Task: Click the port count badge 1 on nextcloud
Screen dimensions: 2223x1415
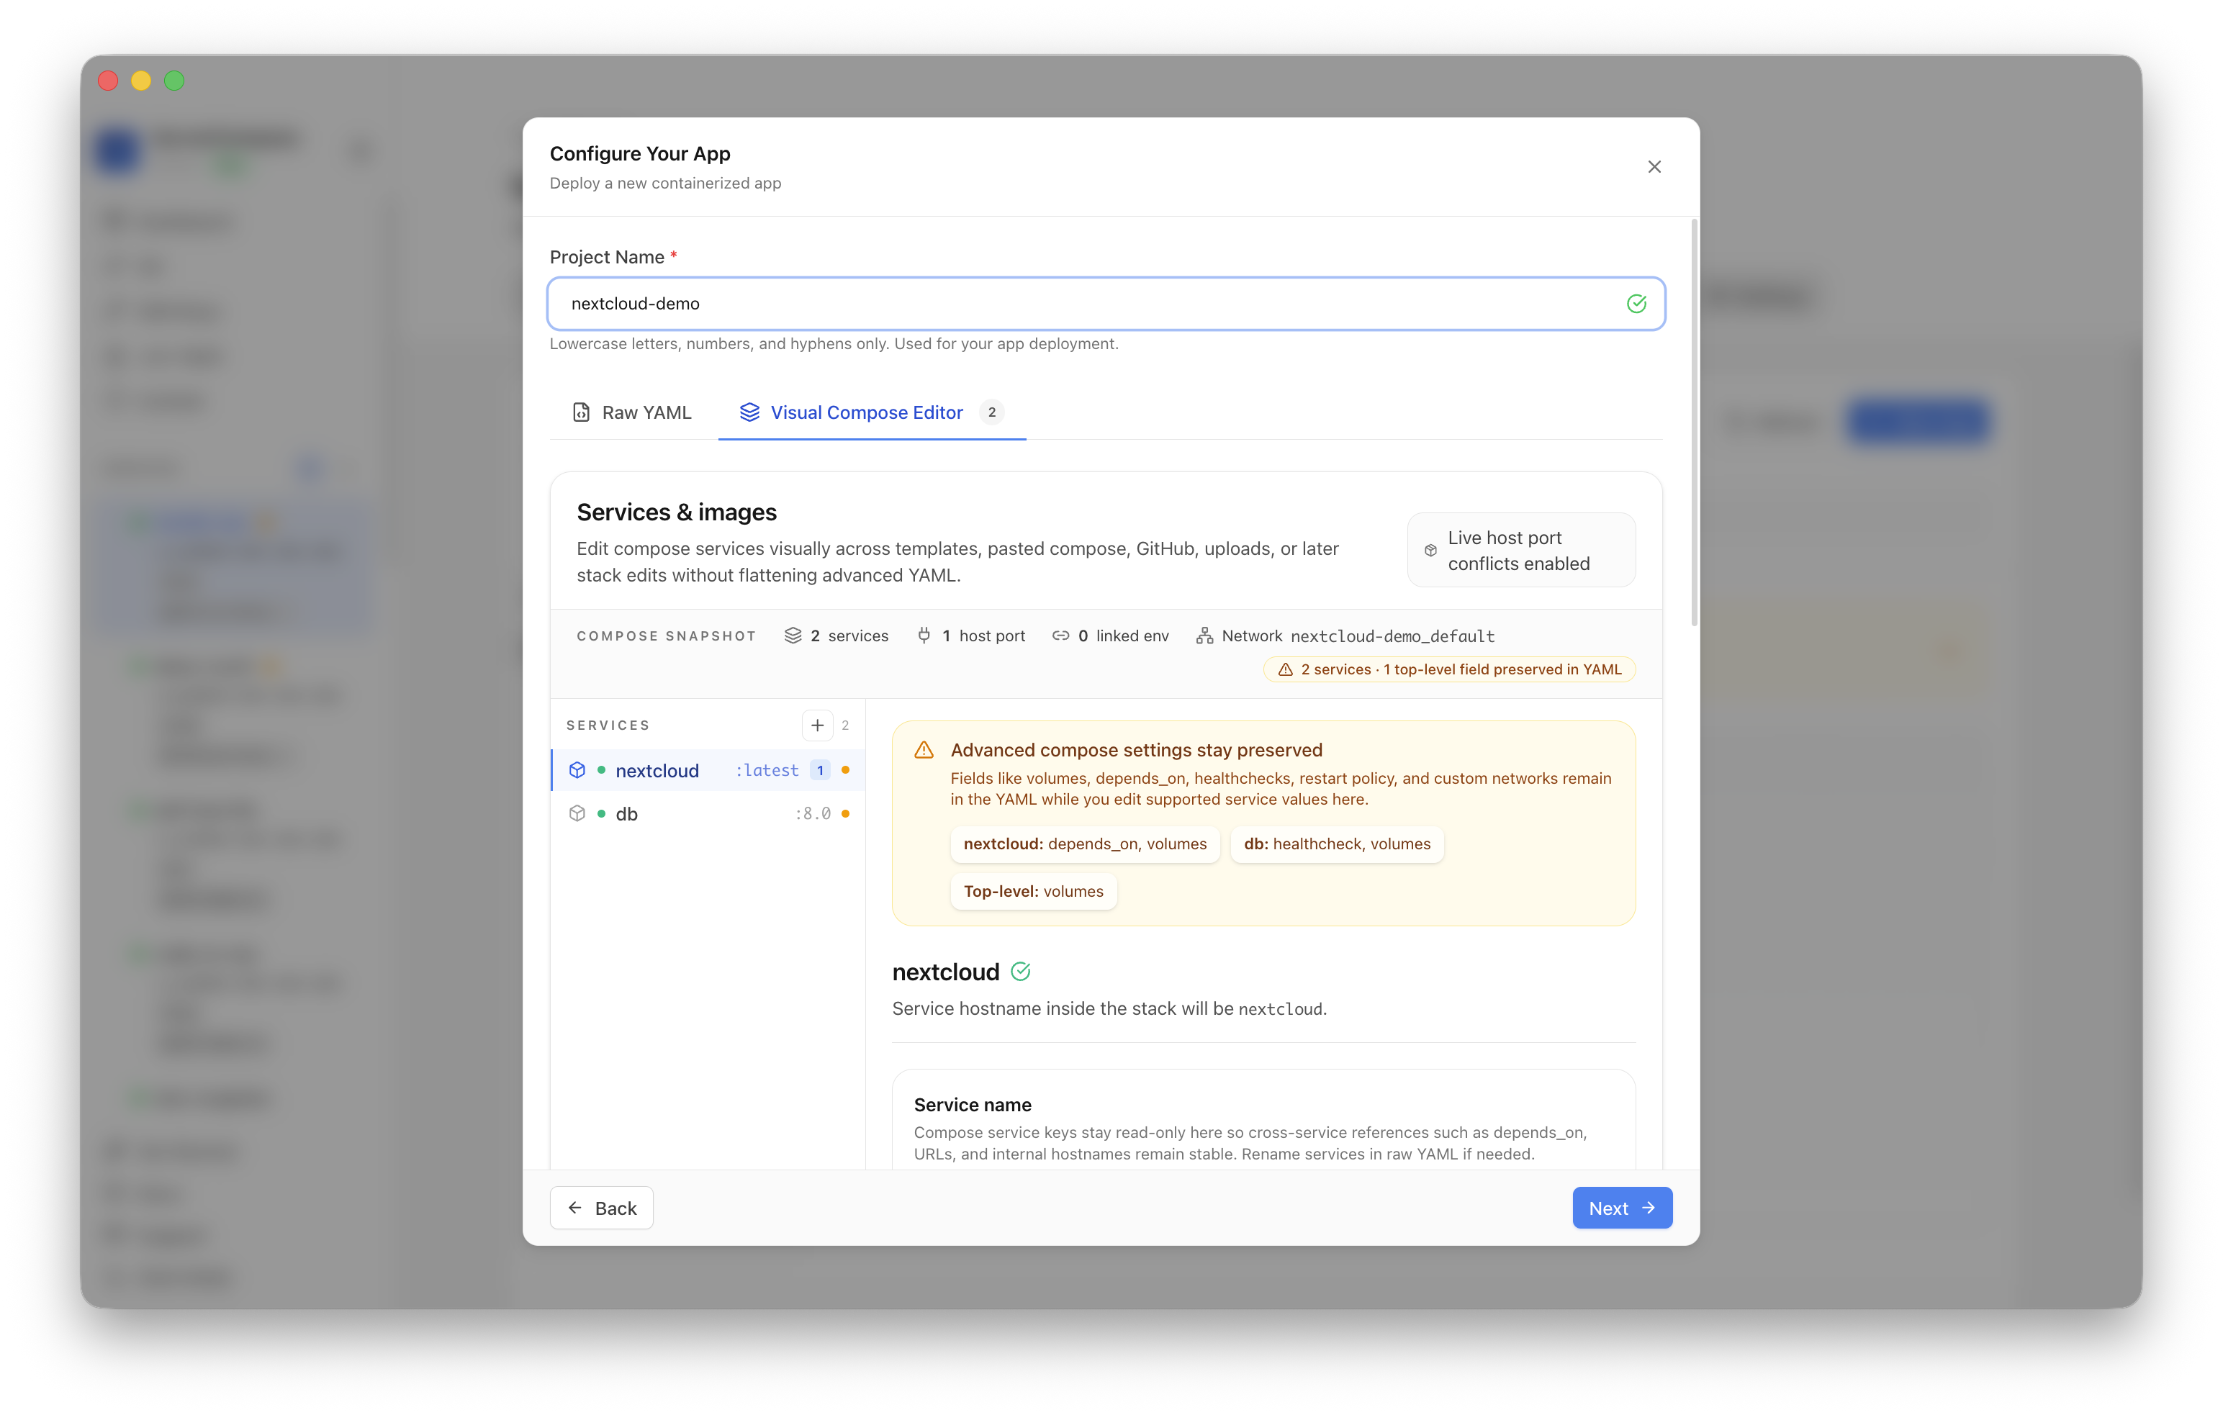Action: (x=820, y=771)
